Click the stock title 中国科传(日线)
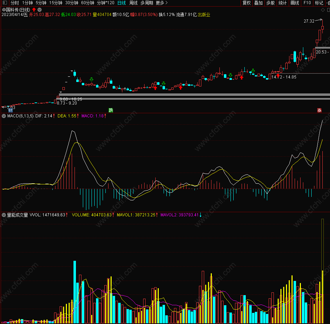This screenshot has height=324, width=330. pyautogui.click(x=16, y=10)
